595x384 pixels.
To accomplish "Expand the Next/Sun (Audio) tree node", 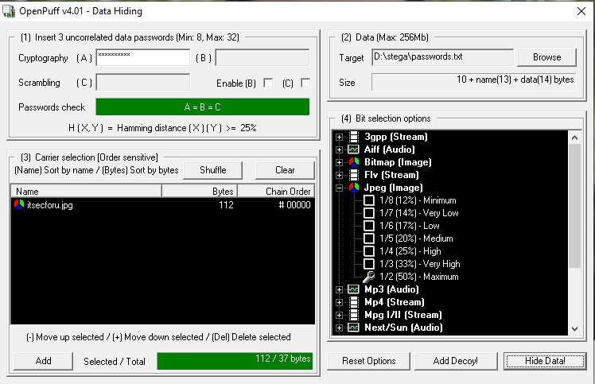I will tap(340, 328).
